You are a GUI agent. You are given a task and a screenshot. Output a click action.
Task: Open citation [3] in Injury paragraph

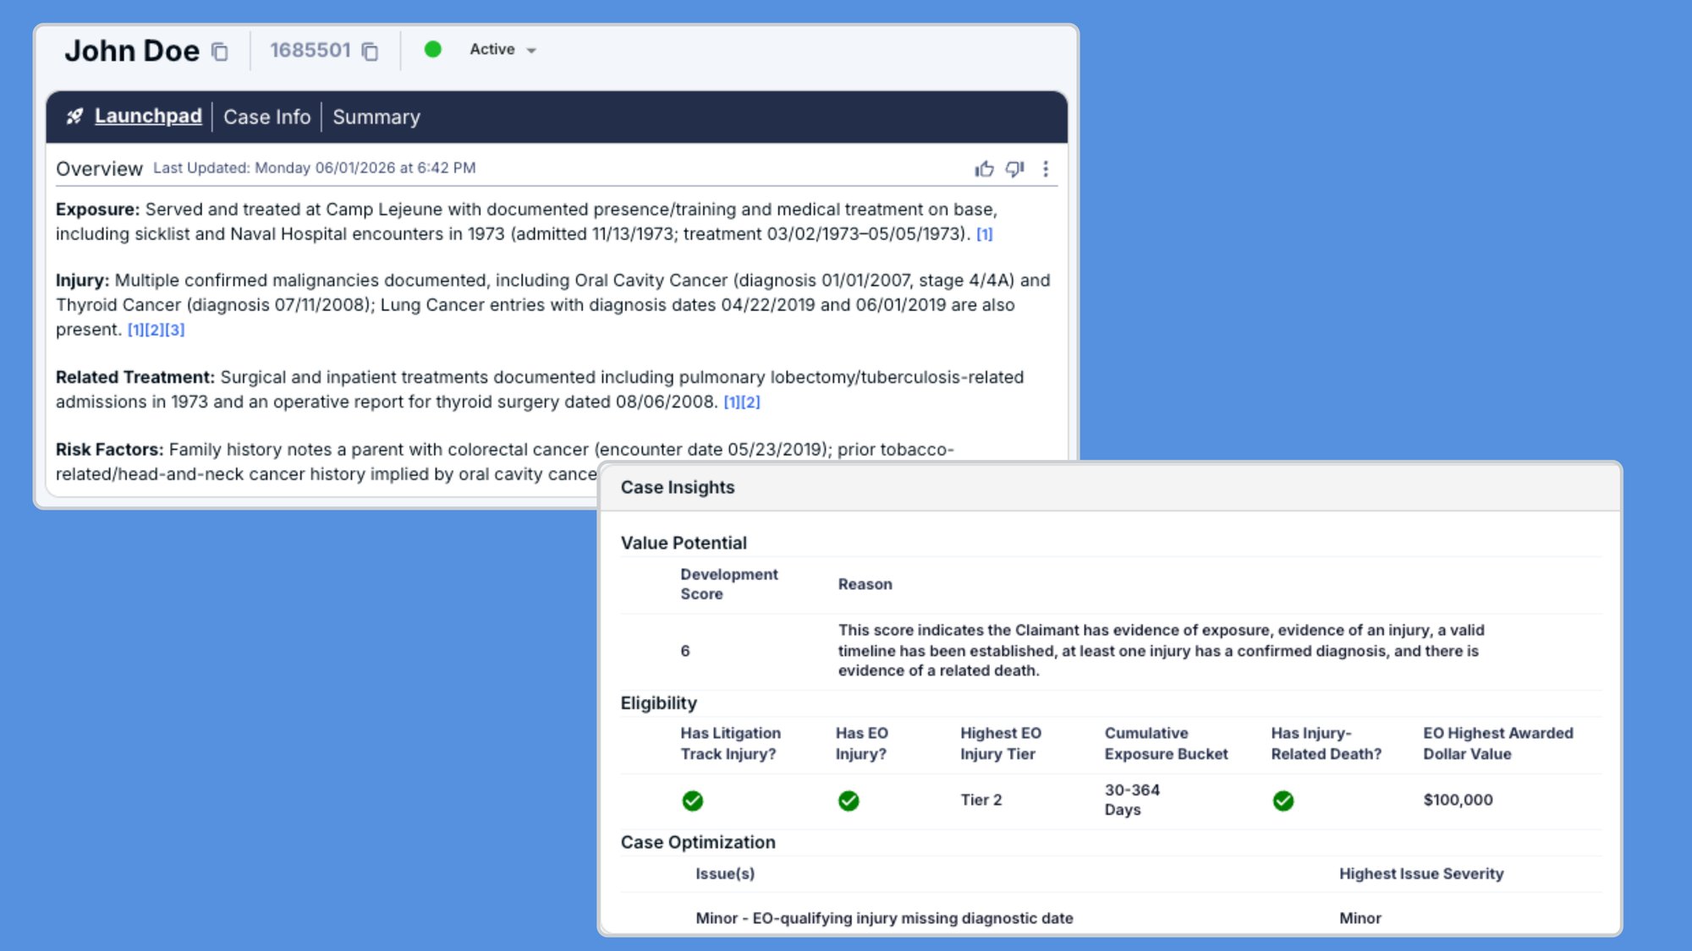click(174, 330)
